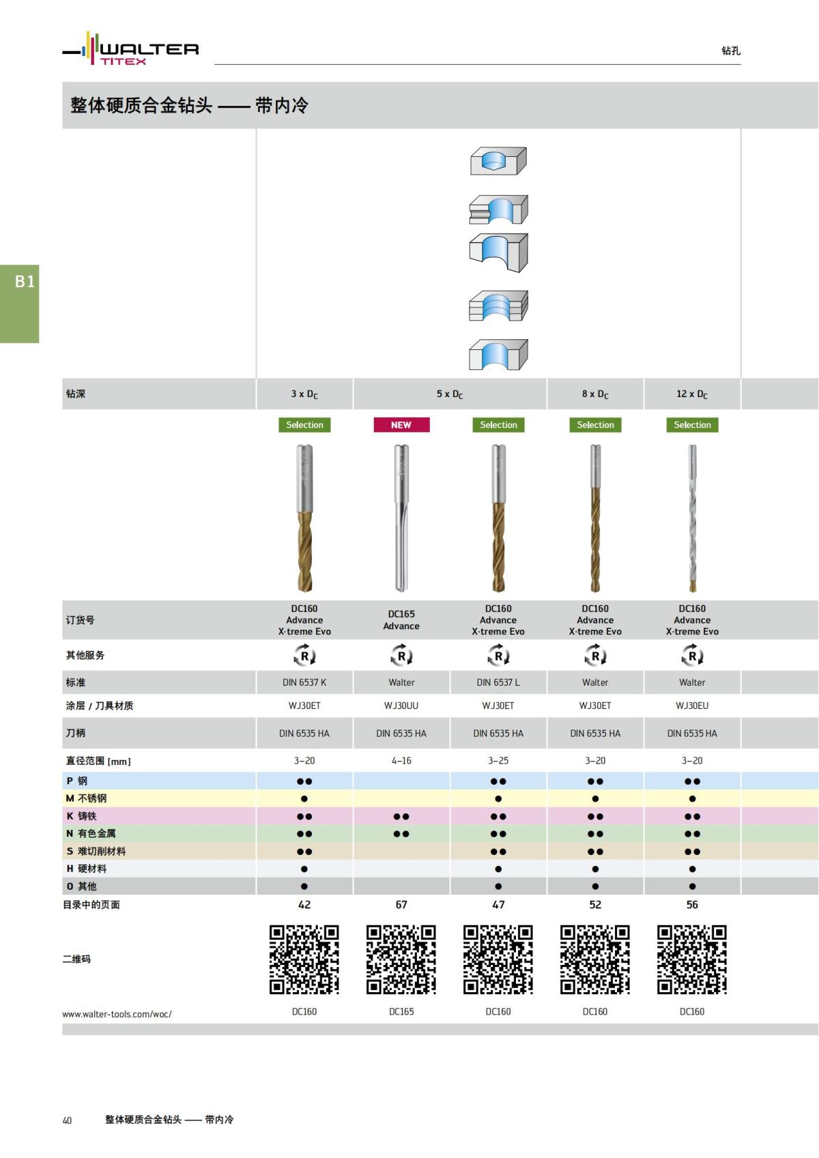This screenshot has width=819, height=1158.
Task: Click the blue P 钢 material row label
Action: tap(76, 781)
